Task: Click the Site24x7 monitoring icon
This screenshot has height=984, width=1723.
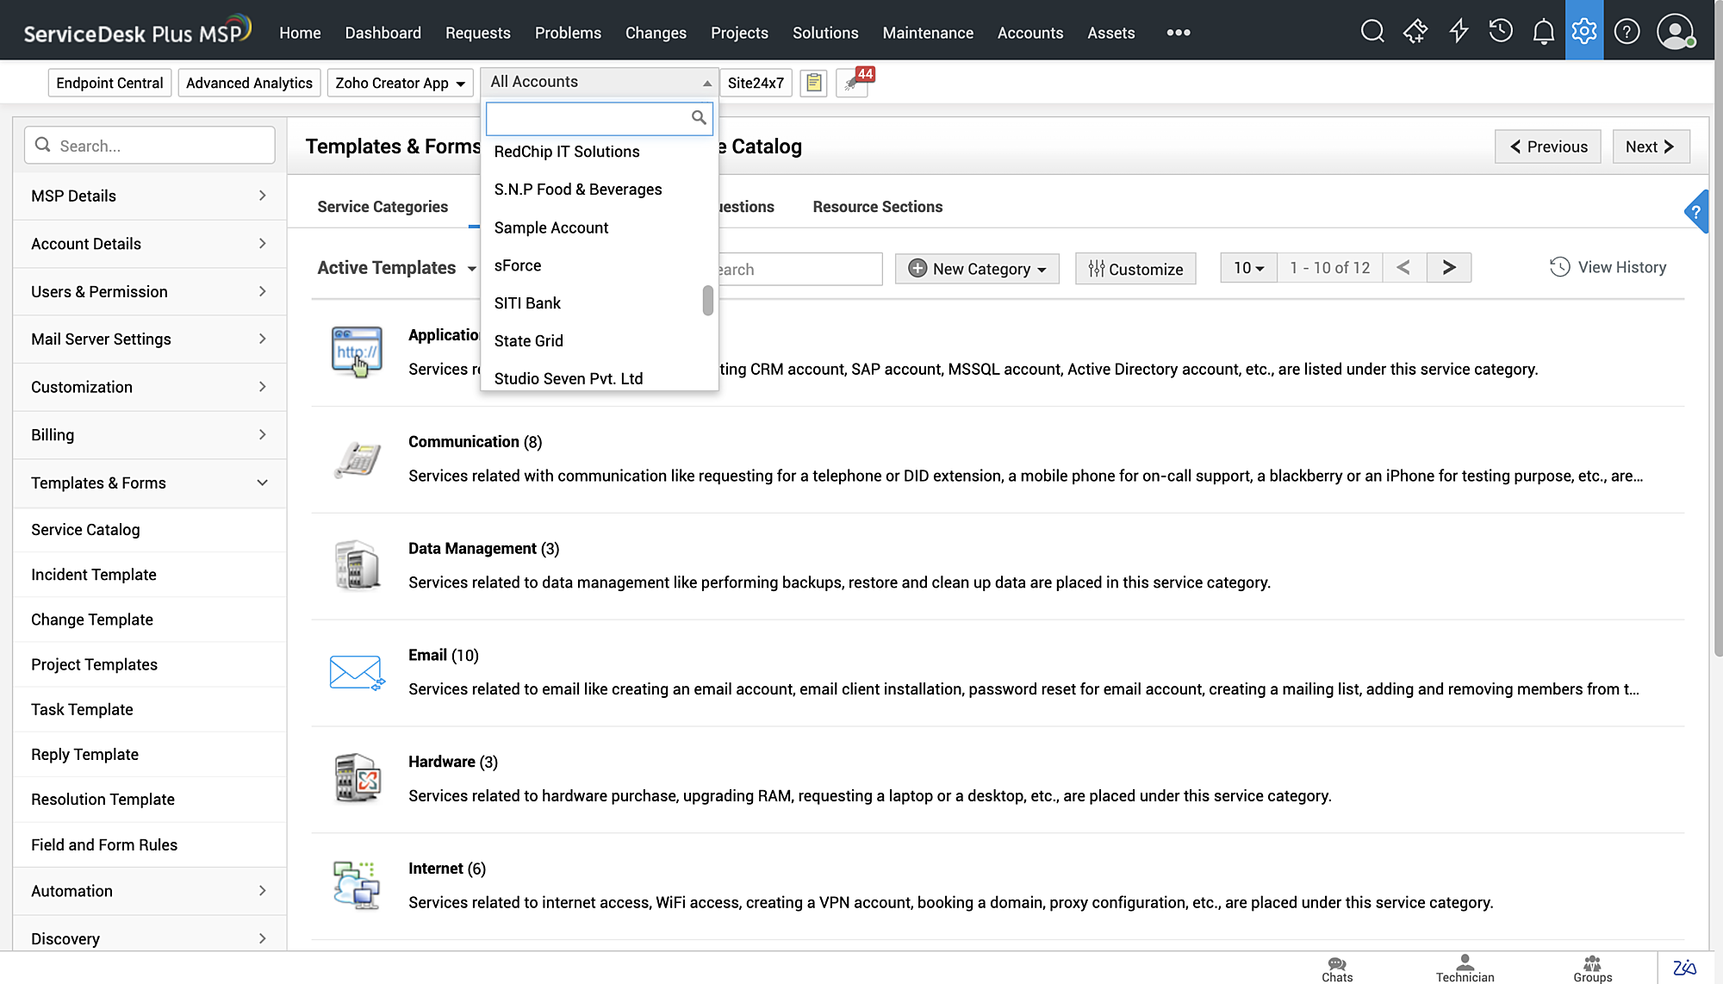Action: click(x=756, y=83)
